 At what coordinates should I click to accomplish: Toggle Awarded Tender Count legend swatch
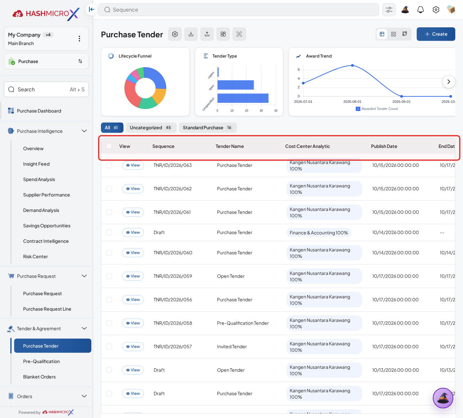click(358, 109)
